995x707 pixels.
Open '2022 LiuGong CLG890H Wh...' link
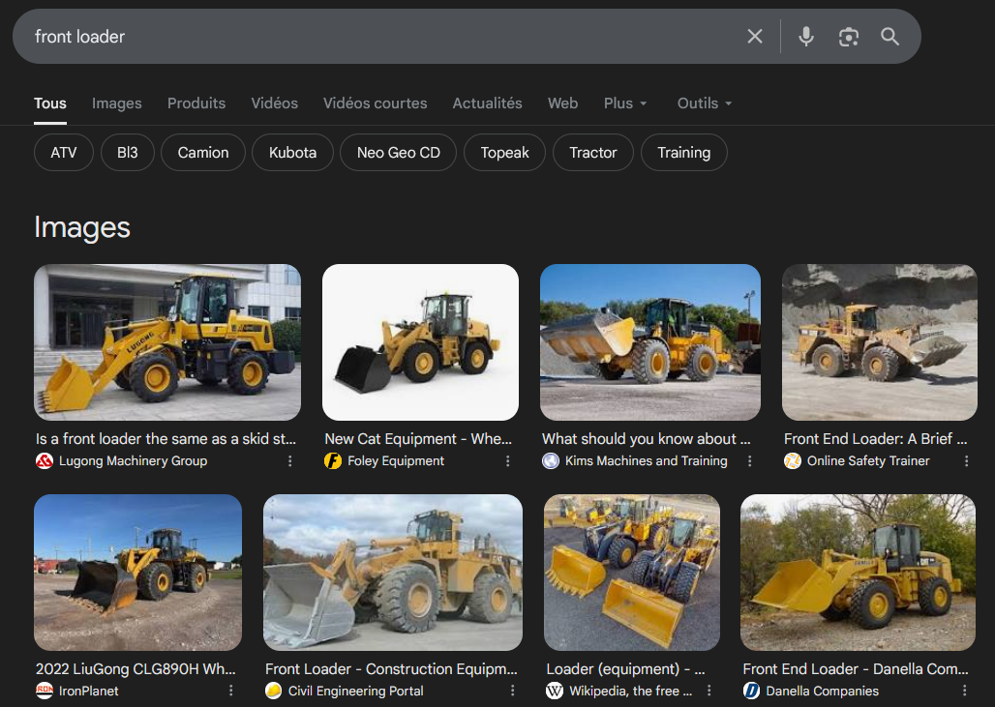click(x=136, y=669)
